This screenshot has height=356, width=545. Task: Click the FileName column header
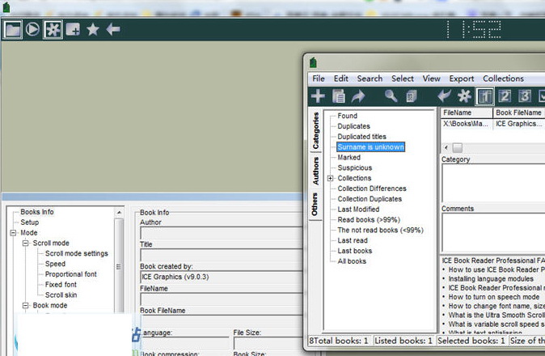point(467,112)
